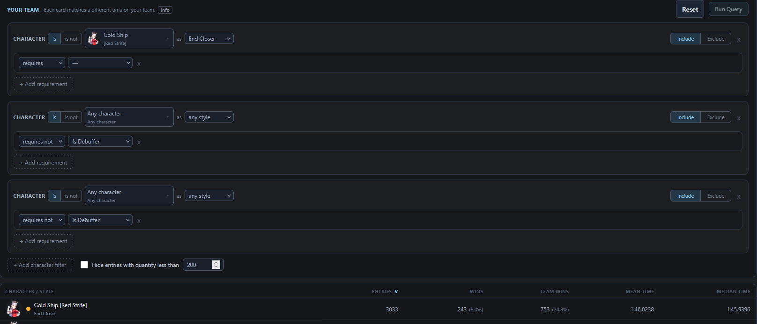Click Gold Ship avatar in the results row
Image resolution: width=757 pixels, height=324 pixels.
(x=14, y=309)
